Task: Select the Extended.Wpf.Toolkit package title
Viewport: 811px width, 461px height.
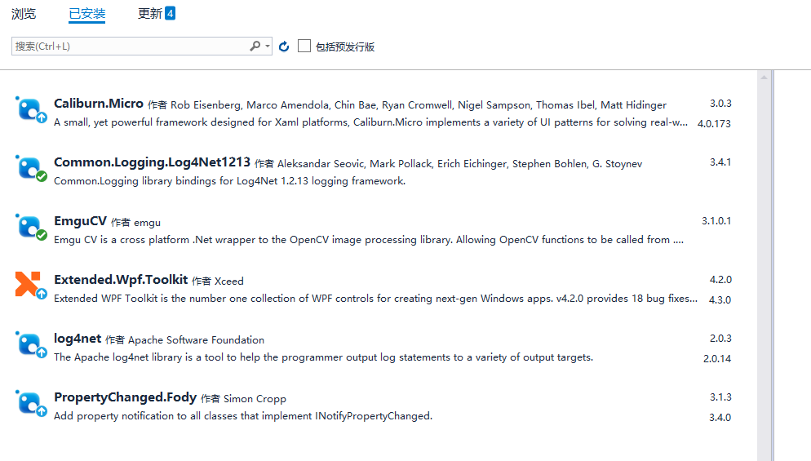Action: 121,279
